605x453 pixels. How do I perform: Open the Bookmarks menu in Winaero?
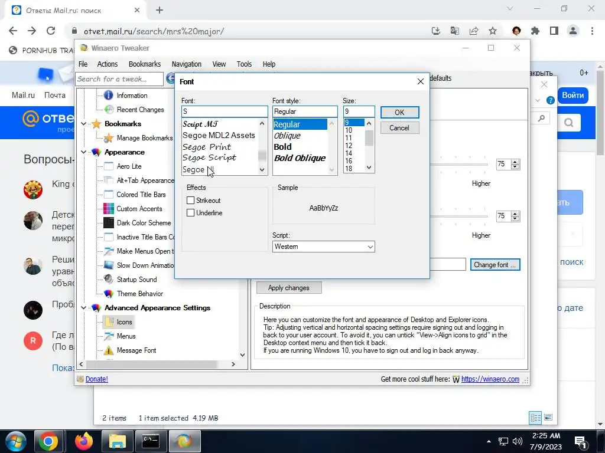pyautogui.click(x=145, y=64)
